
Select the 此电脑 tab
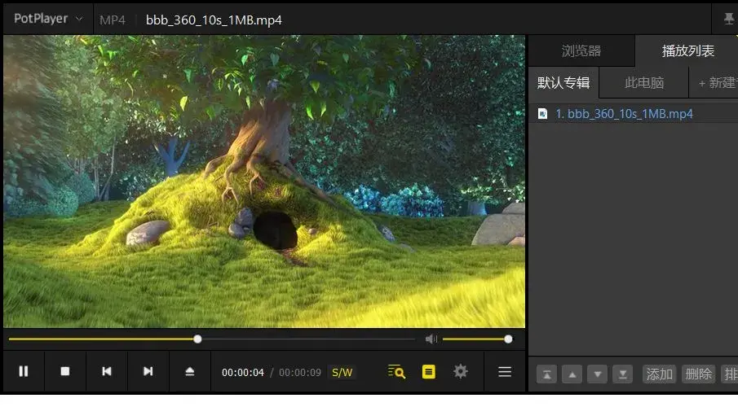(x=644, y=83)
